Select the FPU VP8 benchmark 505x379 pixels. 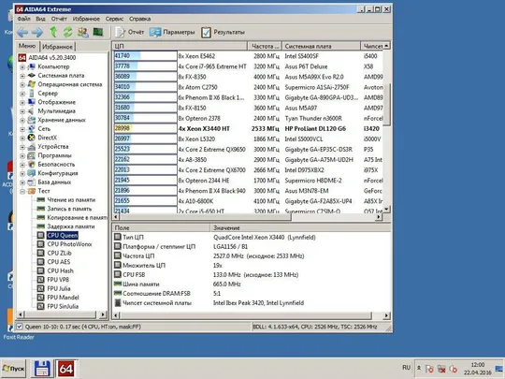pos(58,280)
